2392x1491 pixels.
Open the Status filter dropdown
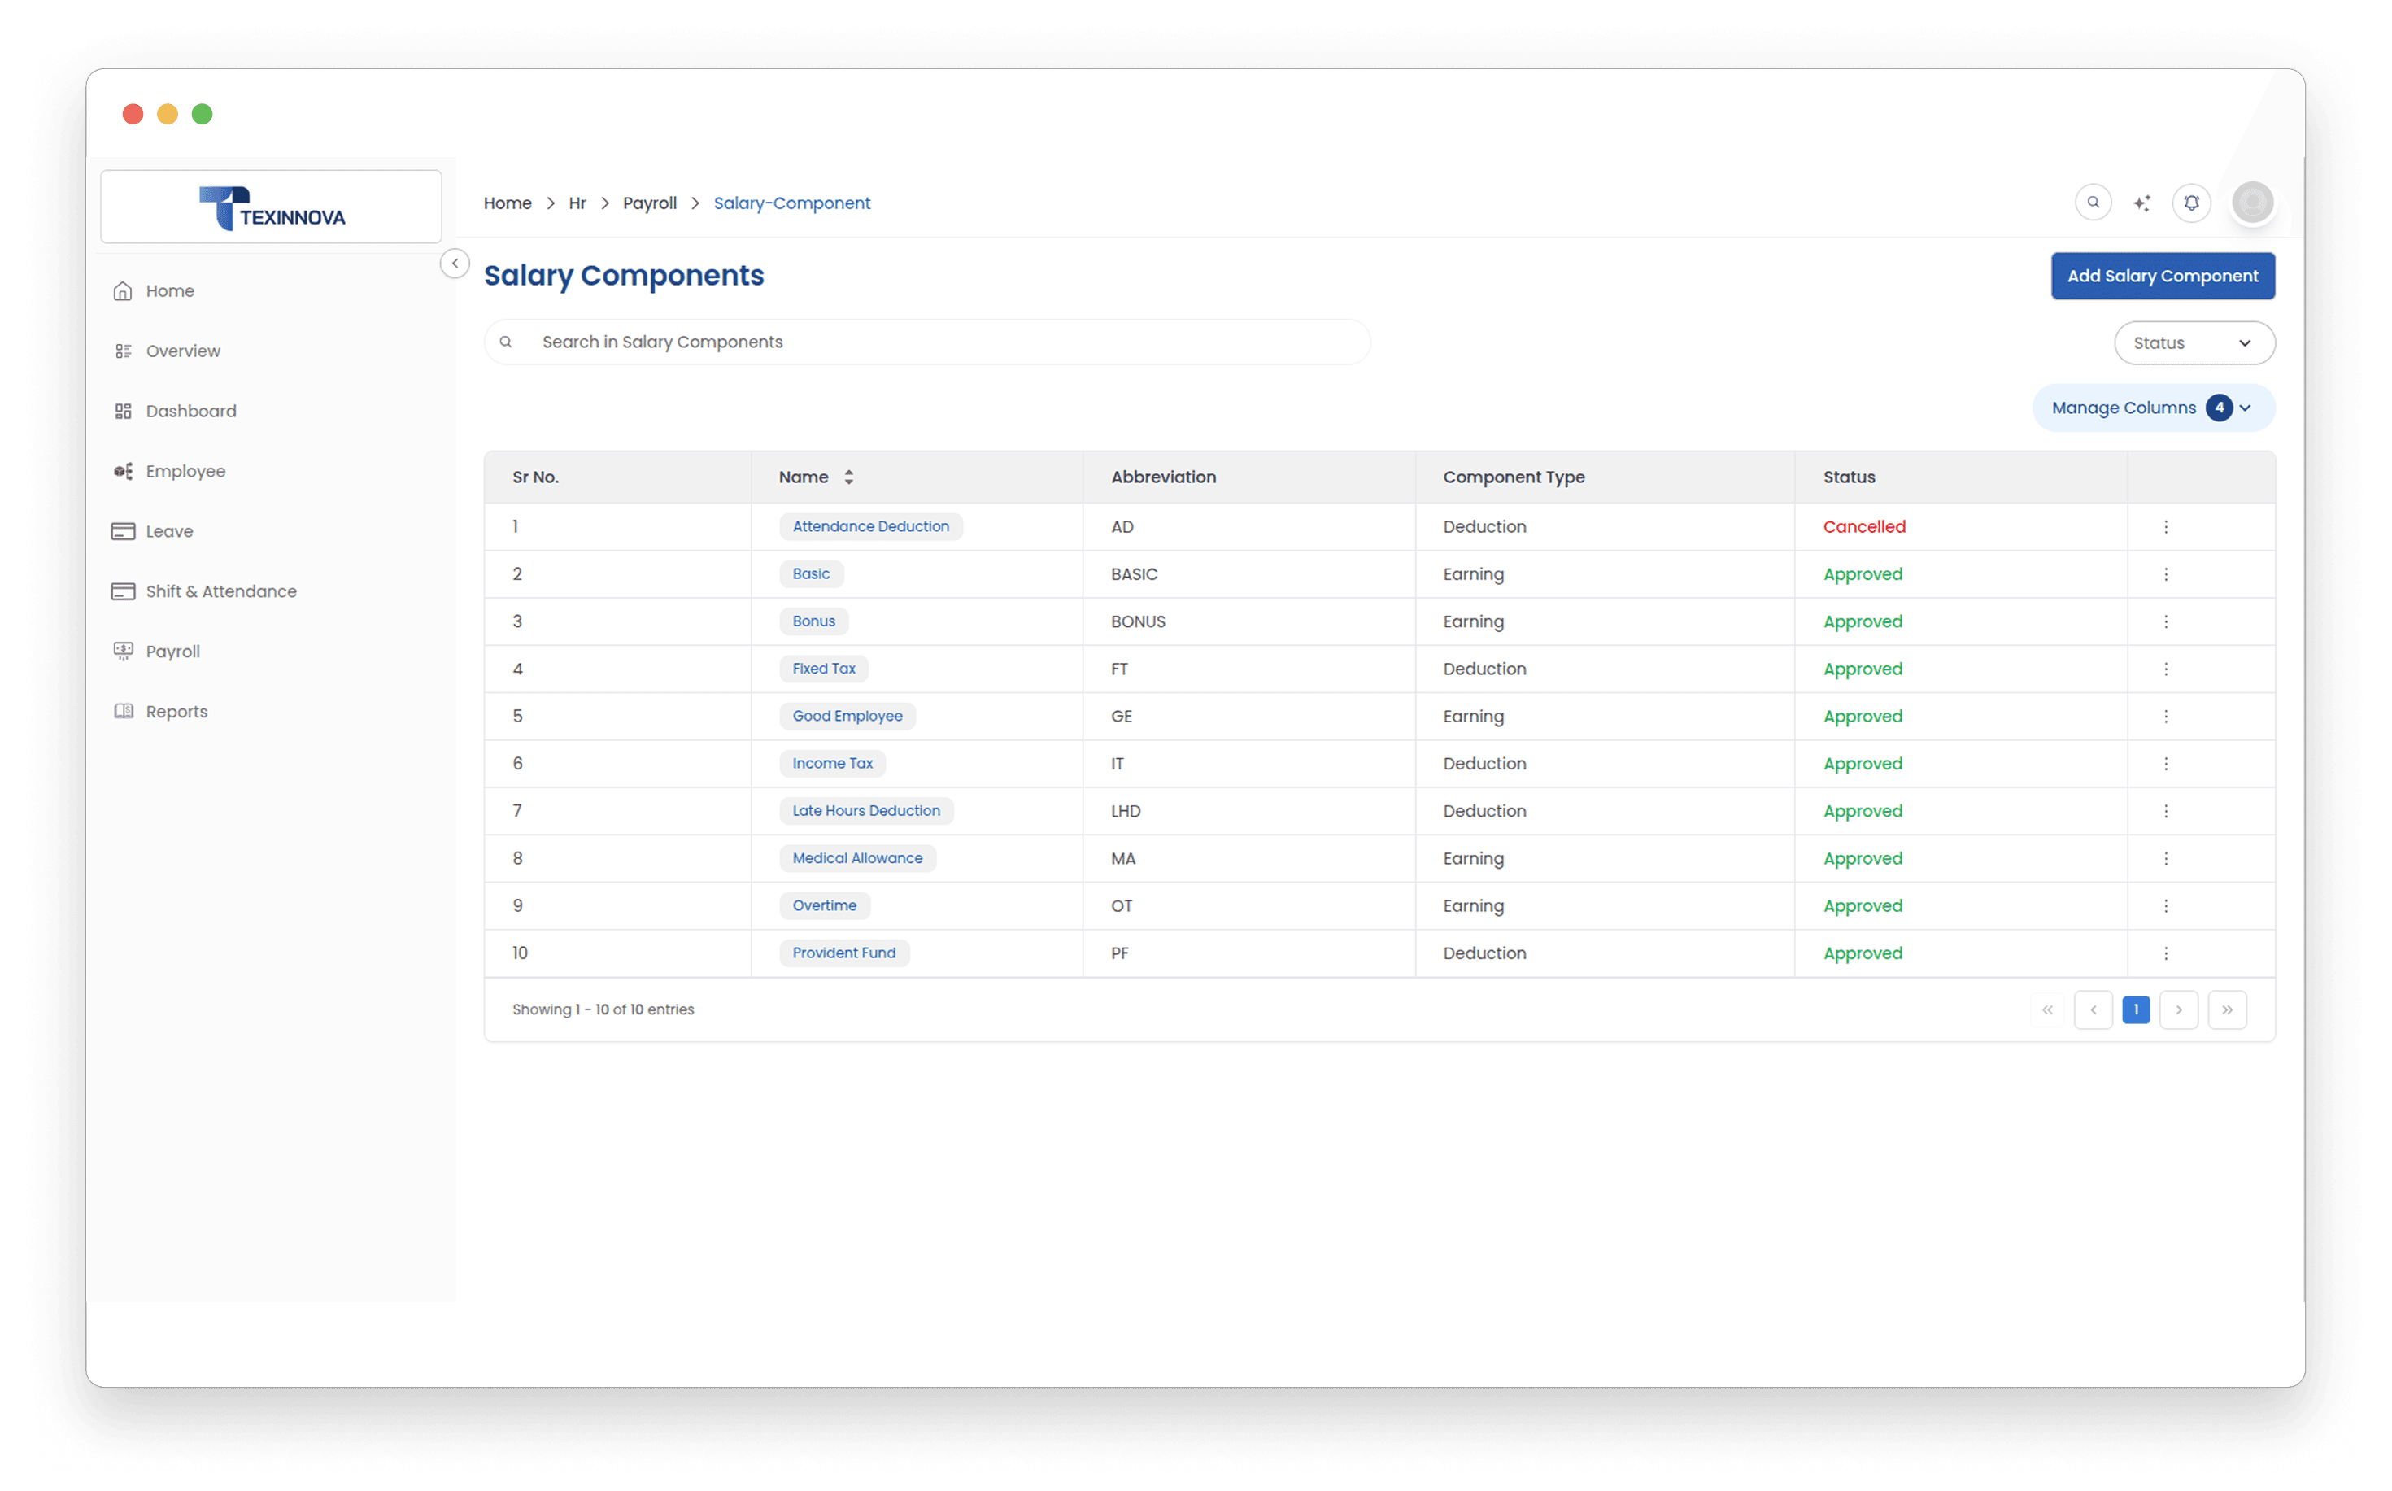click(2194, 342)
